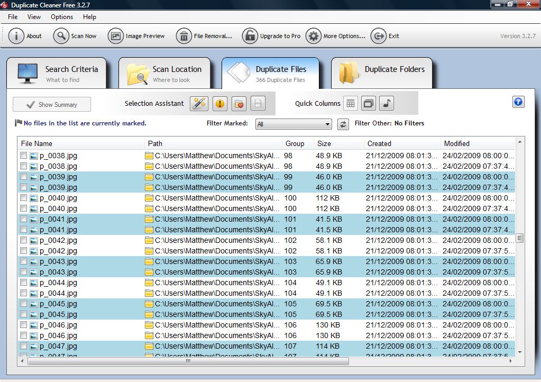Select the protected folder heart icon
The width and height of the screenshot is (541, 382).
click(x=239, y=104)
